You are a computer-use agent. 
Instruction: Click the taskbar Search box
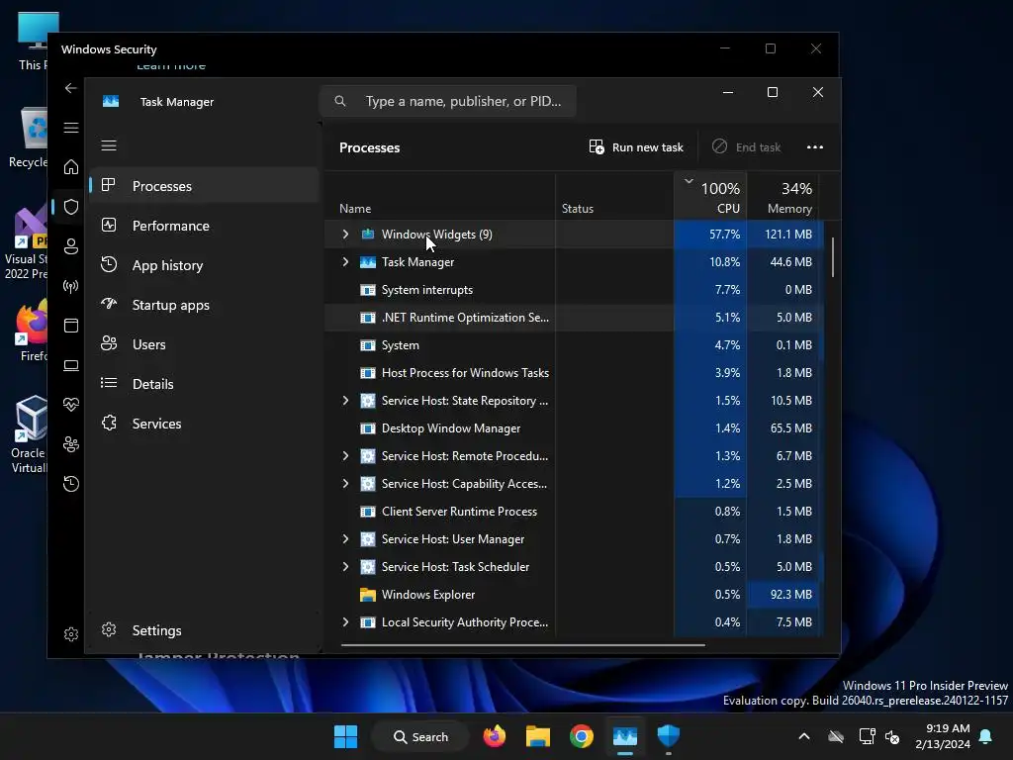(420, 736)
